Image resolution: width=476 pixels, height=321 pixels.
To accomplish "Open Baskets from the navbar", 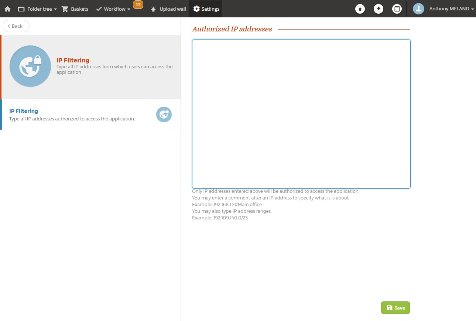I will (x=75, y=9).
